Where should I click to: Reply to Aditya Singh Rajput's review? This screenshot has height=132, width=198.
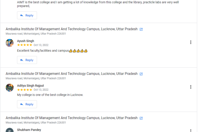click(x=27, y=104)
